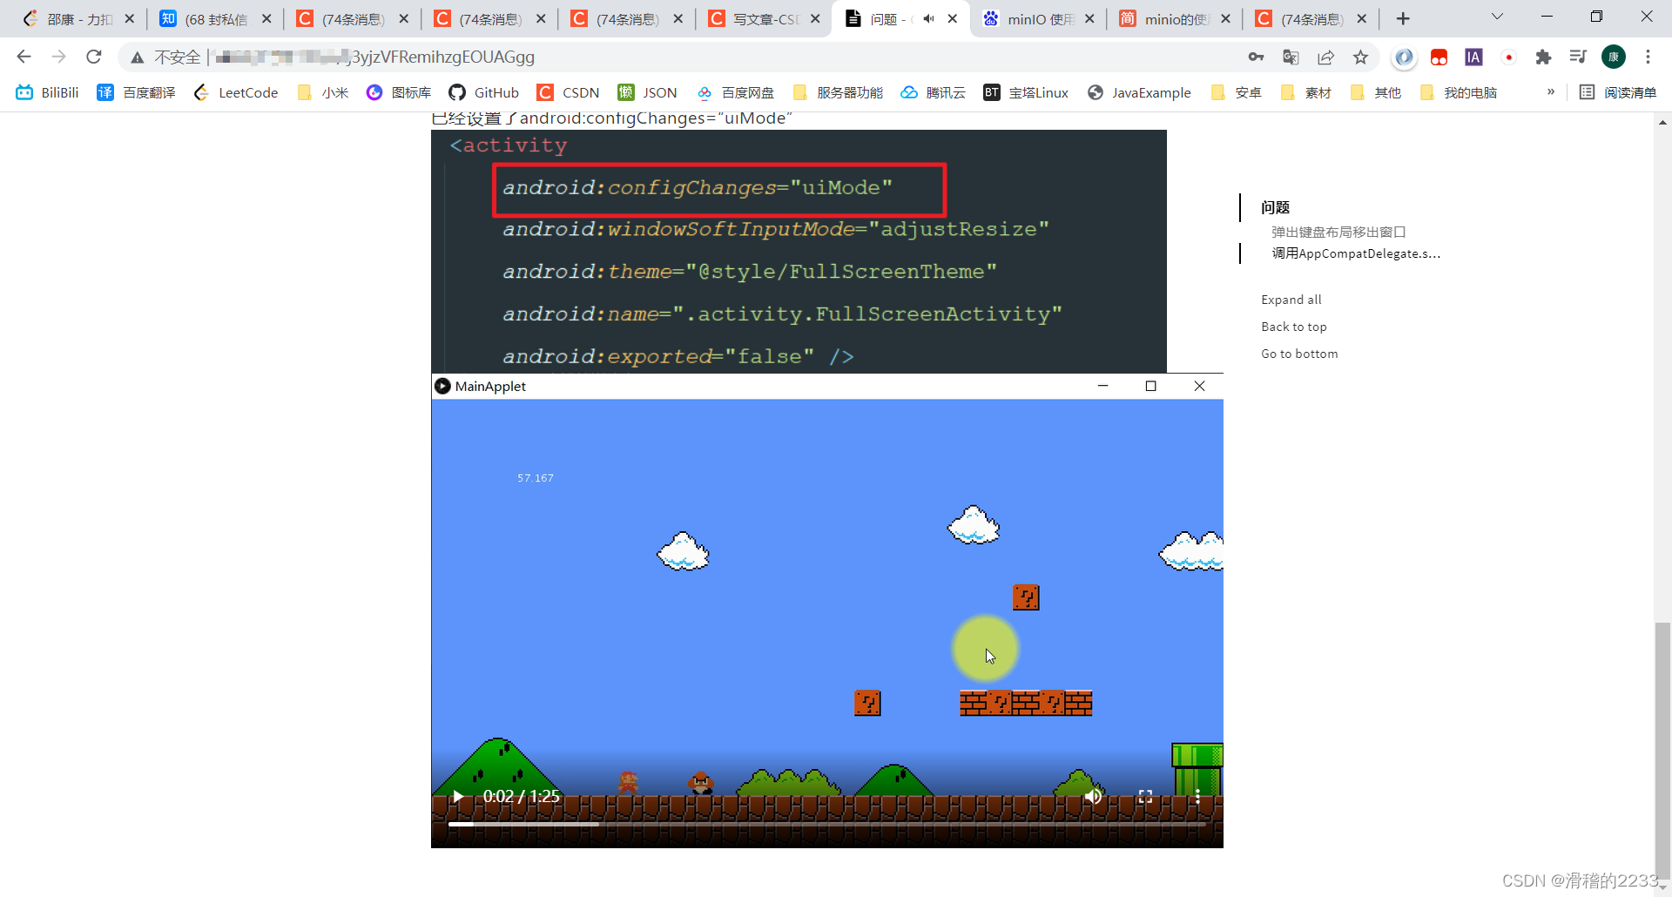Jump to 问题 in the outline

tap(1275, 207)
